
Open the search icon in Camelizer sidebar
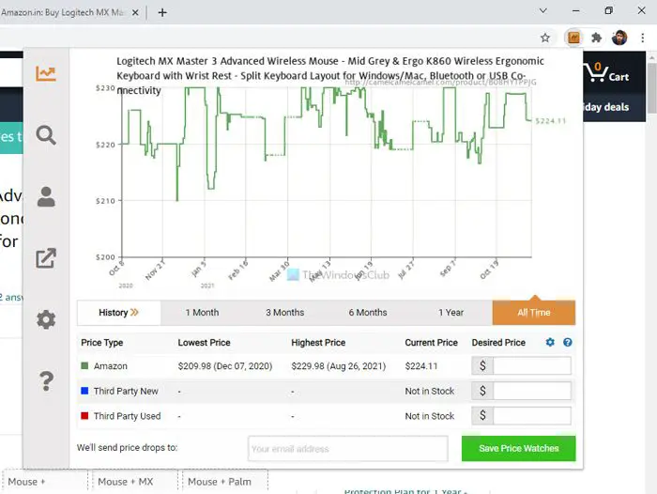(46, 135)
